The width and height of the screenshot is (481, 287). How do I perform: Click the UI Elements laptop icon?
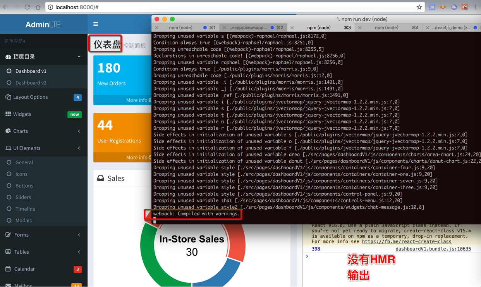tap(8, 148)
